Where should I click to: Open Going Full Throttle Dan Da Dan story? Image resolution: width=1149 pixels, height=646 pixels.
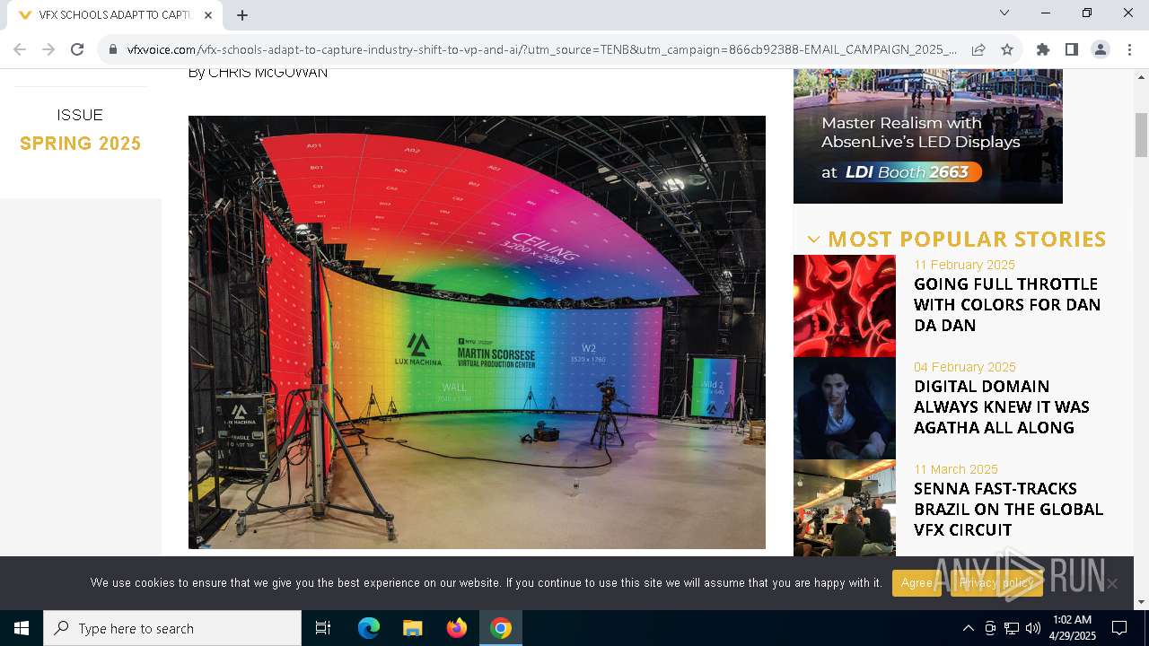click(x=1007, y=304)
